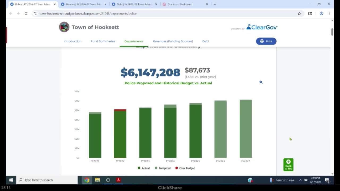This screenshot has width=340, height=191.
Task: Toggle the Actual legend series
Action: tap(144, 168)
